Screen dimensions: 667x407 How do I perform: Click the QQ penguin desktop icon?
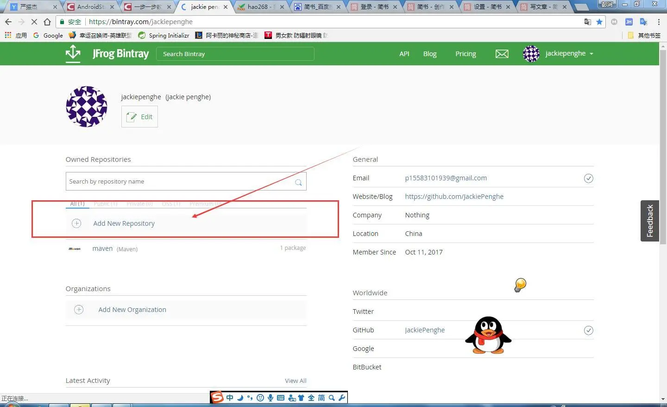coord(488,335)
